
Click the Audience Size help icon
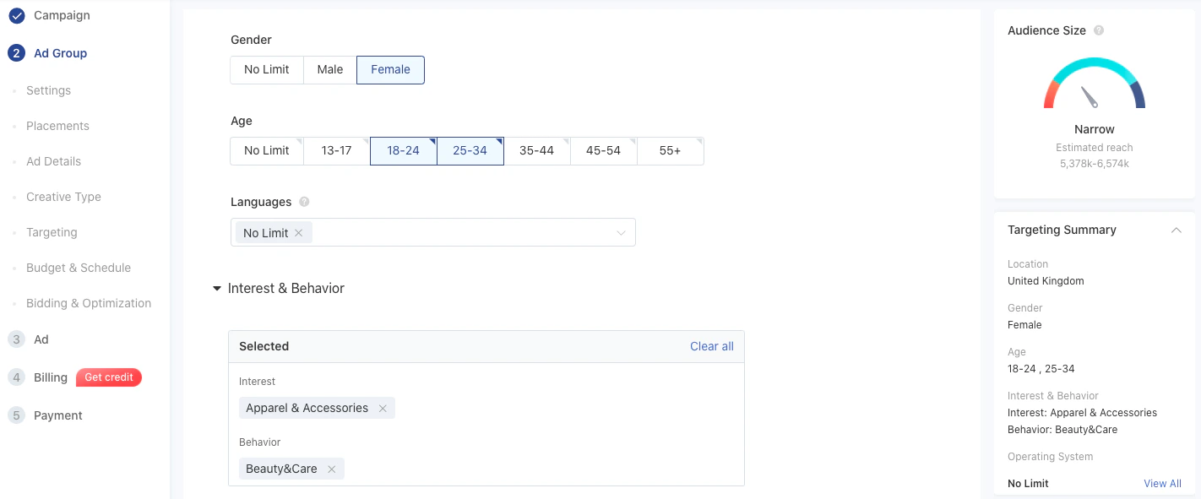pyautogui.click(x=1099, y=30)
